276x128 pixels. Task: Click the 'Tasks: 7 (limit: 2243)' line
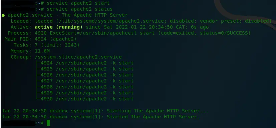pos(46,45)
